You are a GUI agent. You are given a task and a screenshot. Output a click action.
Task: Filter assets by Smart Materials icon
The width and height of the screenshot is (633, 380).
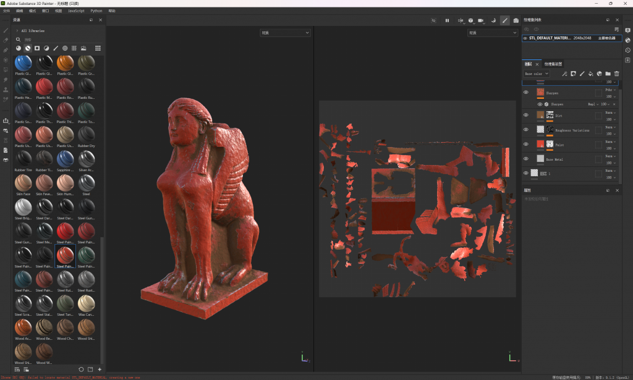(x=28, y=48)
